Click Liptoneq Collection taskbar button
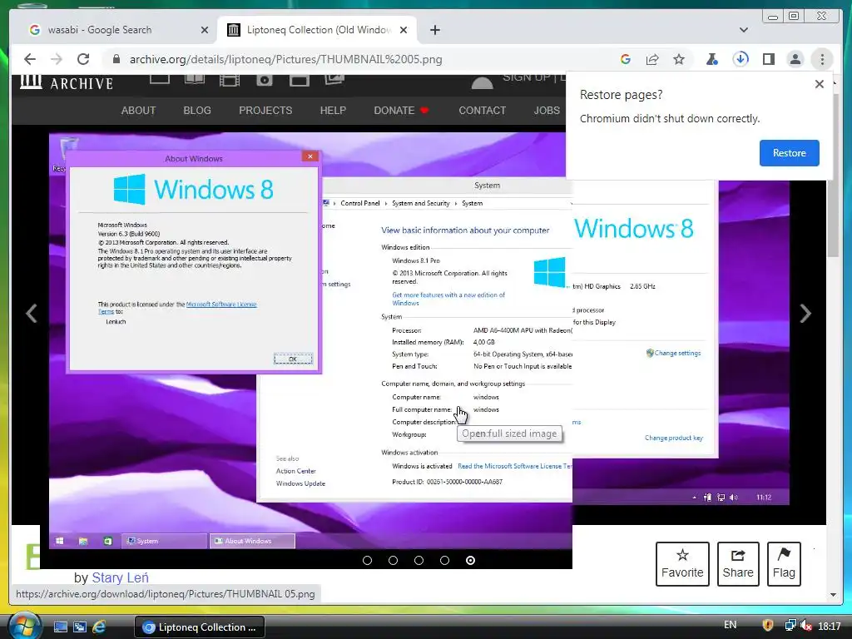852x639 pixels. (200, 627)
